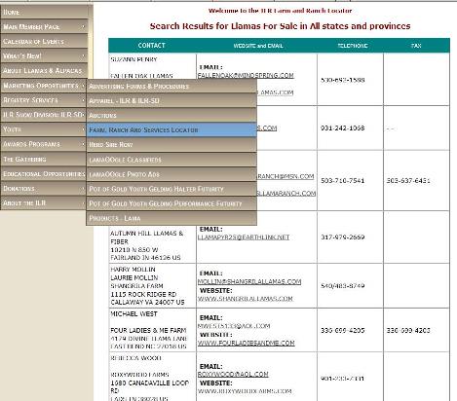Select Apparel - ILR & ILR-SD entry
Image resolution: width=457 pixels, height=401 pixels.
pos(171,101)
